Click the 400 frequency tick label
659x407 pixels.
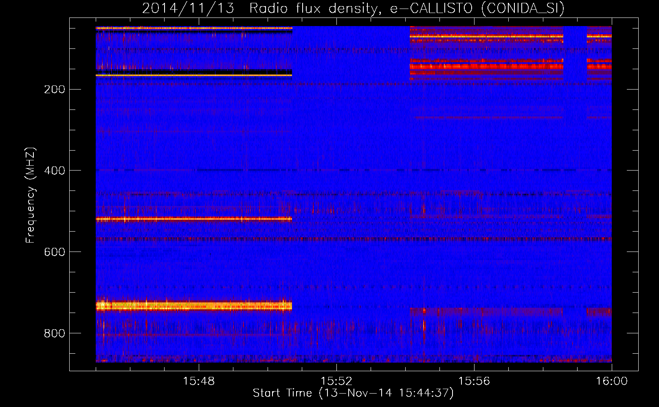55,171
